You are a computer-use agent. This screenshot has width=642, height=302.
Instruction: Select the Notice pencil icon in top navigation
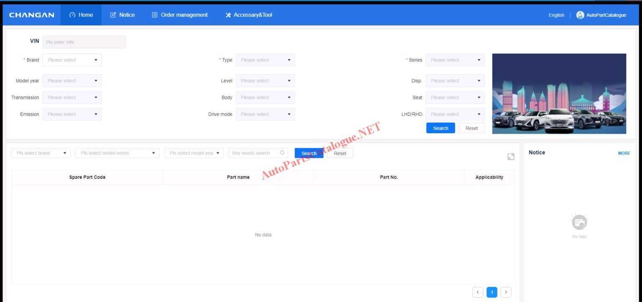113,15
